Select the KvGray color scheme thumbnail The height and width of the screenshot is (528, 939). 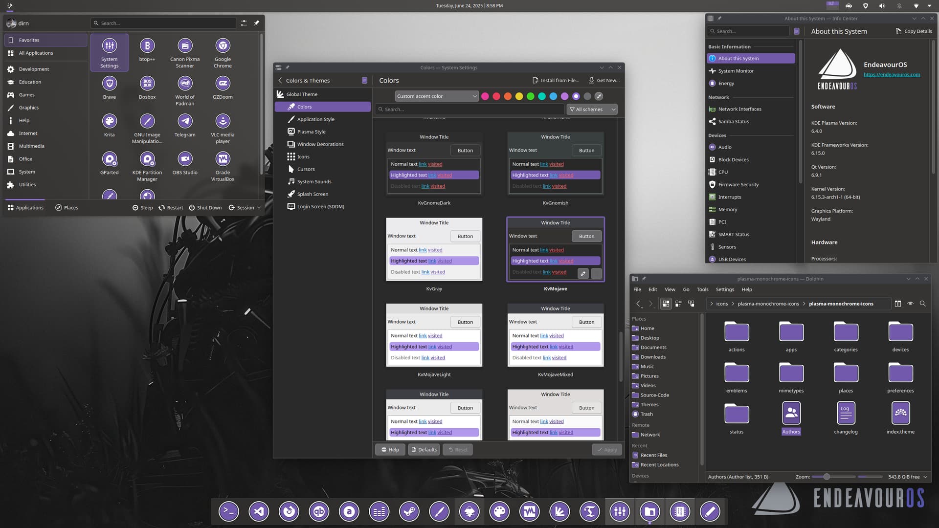[434, 249]
